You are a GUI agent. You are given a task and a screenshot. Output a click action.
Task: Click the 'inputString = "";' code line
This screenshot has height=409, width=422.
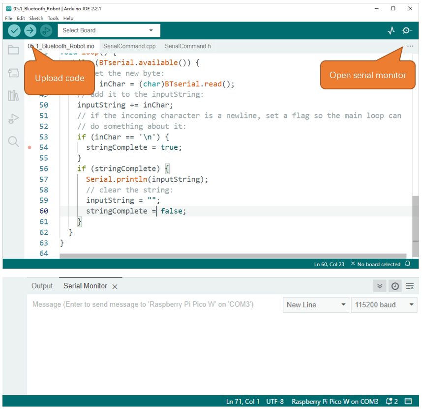tap(123, 200)
